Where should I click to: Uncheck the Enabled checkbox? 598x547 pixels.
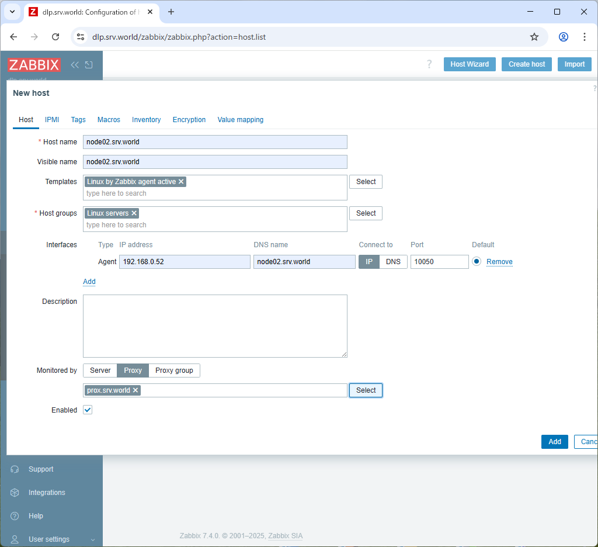[x=88, y=410]
